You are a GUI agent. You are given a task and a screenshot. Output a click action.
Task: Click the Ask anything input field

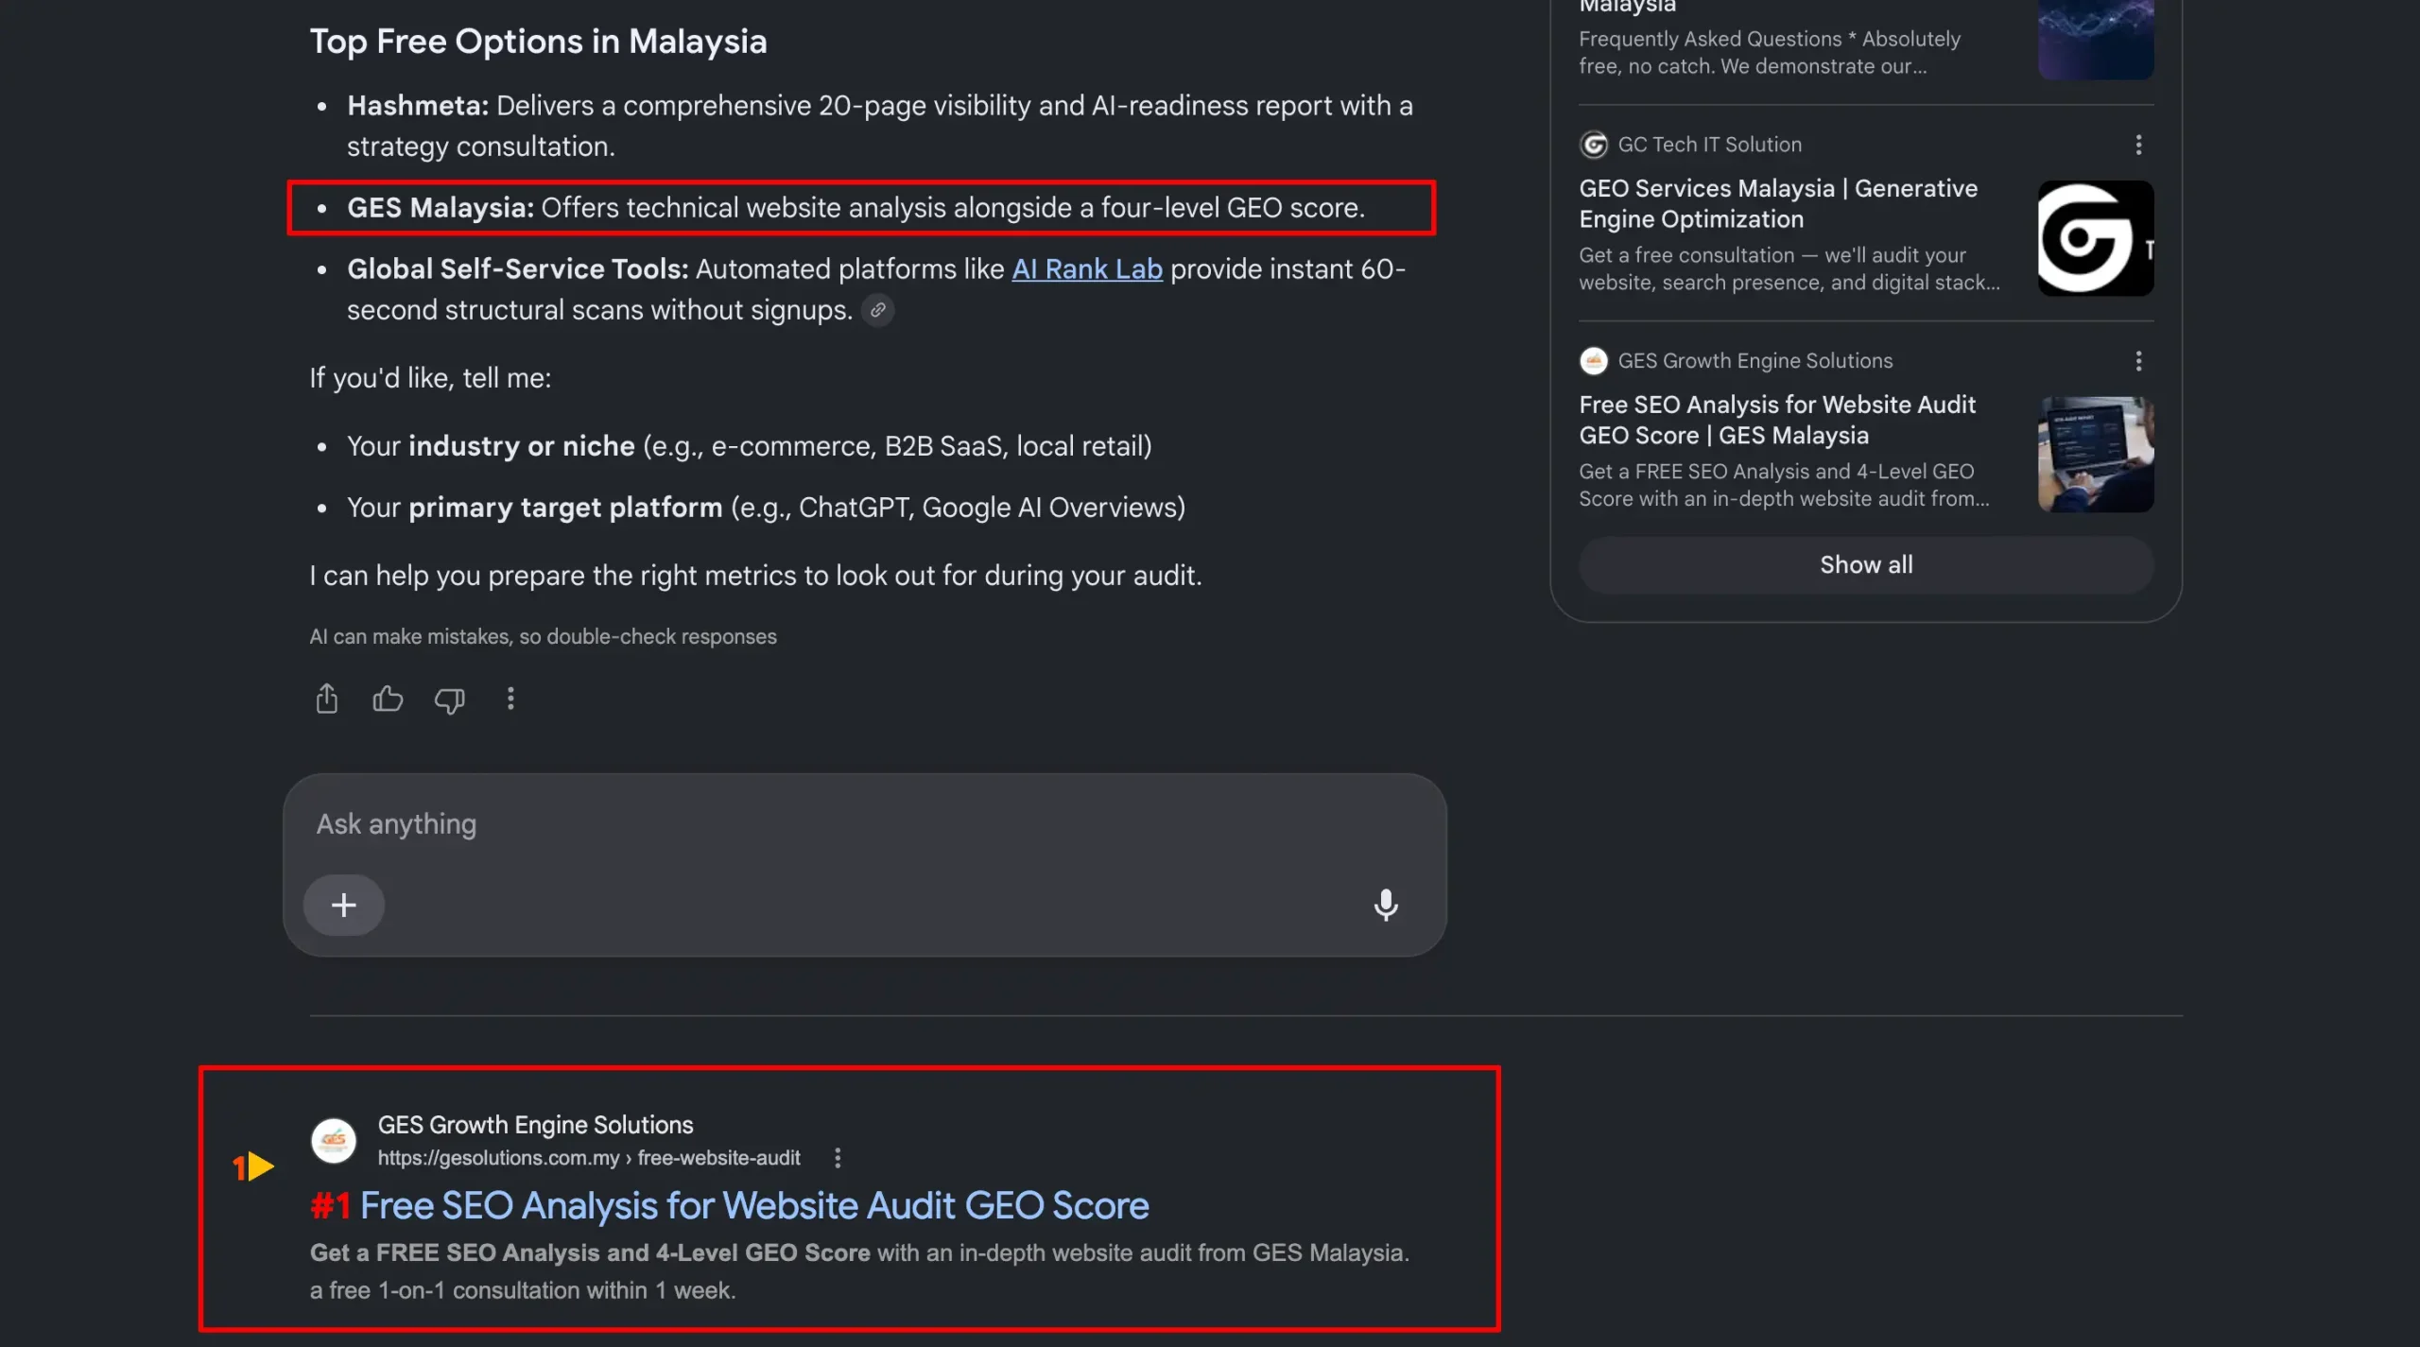click(x=864, y=824)
